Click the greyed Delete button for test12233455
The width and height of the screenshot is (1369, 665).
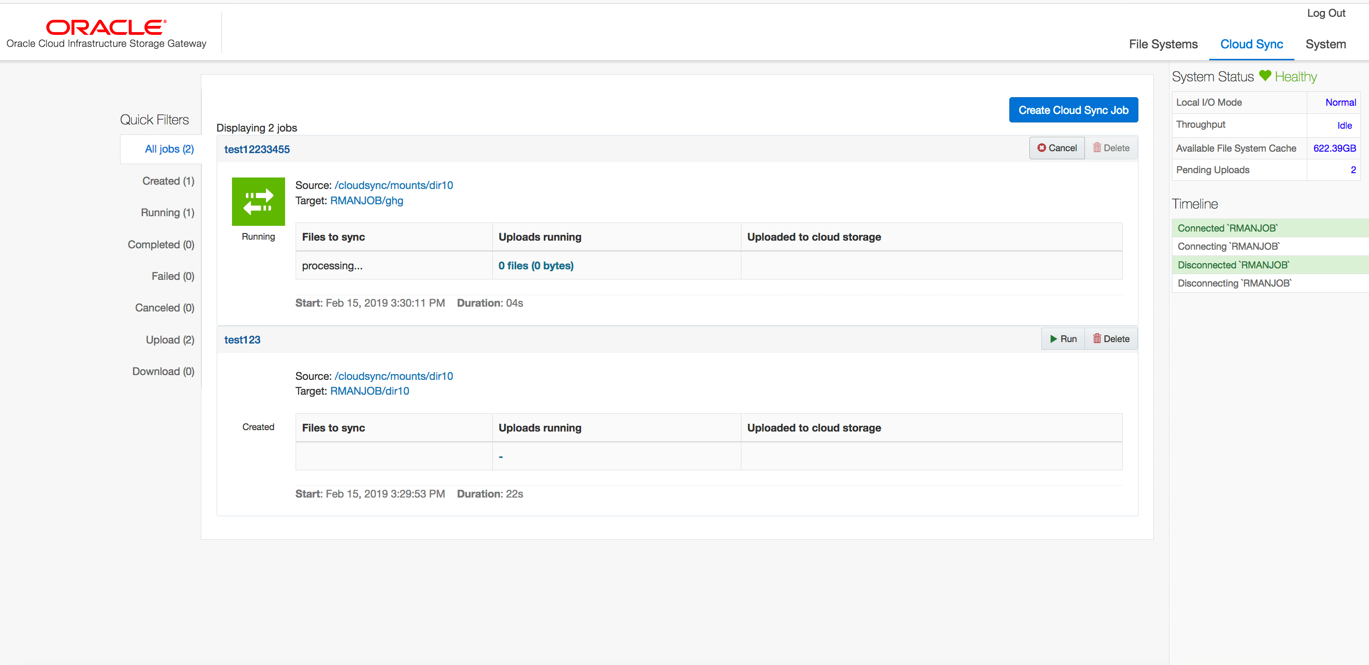pyautogui.click(x=1111, y=148)
